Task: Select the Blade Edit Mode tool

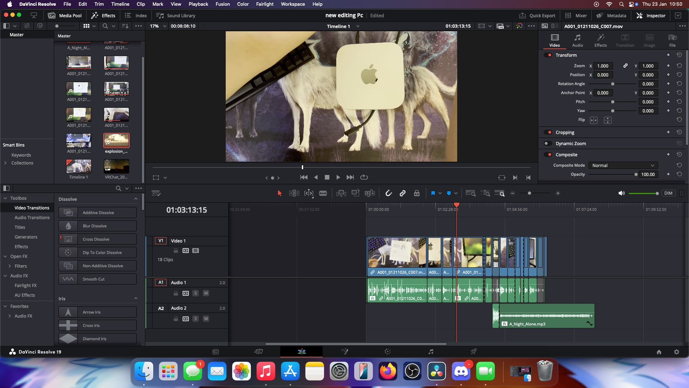Action: tap(323, 193)
